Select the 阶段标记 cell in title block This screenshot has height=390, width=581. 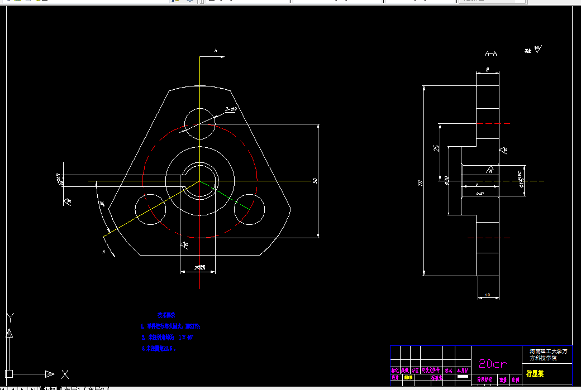click(485, 379)
